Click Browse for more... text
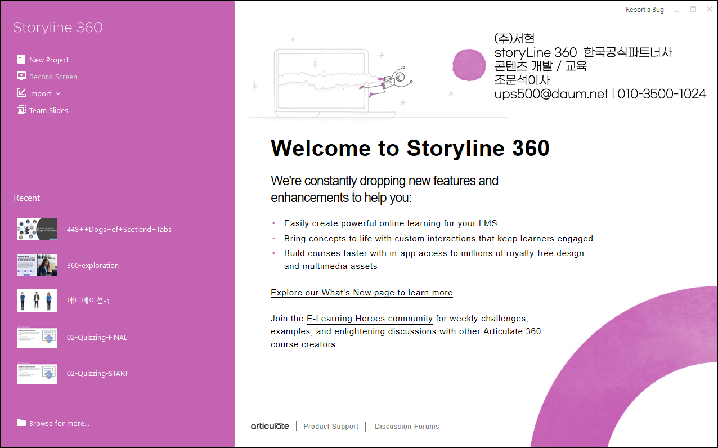Image resolution: width=718 pixels, height=448 pixels. (x=59, y=424)
